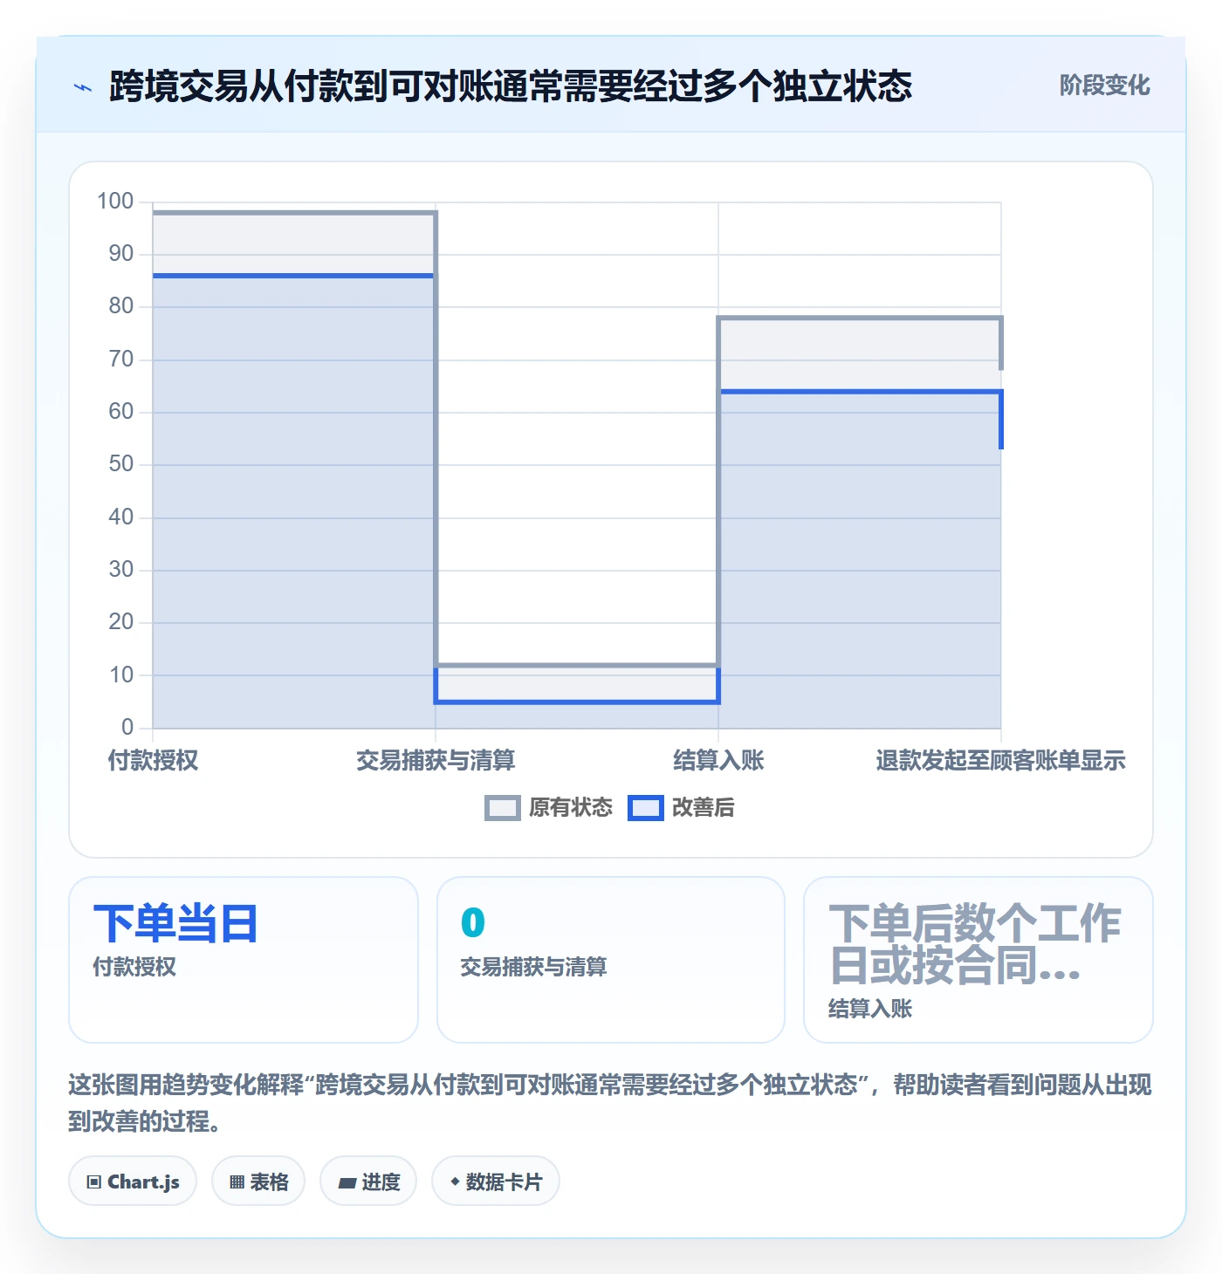This screenshot has width=1222, height=1274.
Task: Click the 100 y-axis tick value
Action: point(115,202)
